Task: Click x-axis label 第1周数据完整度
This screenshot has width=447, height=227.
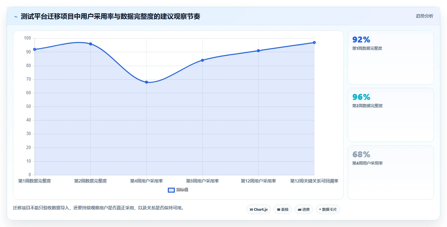Action: [x=35, y=181]
